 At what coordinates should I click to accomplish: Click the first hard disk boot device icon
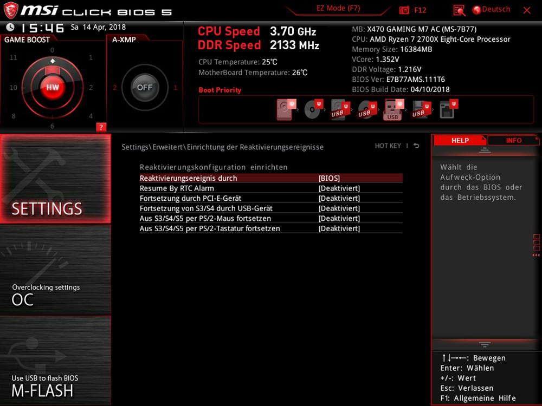285,109
